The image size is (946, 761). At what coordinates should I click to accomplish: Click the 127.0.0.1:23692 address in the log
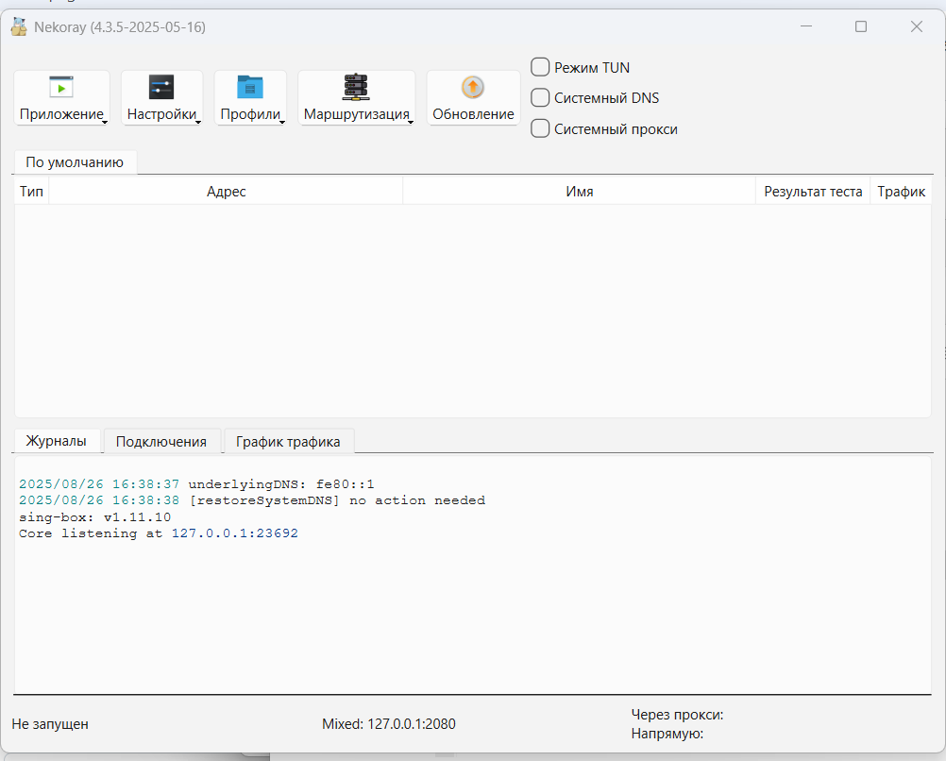(x=235, y=533)
